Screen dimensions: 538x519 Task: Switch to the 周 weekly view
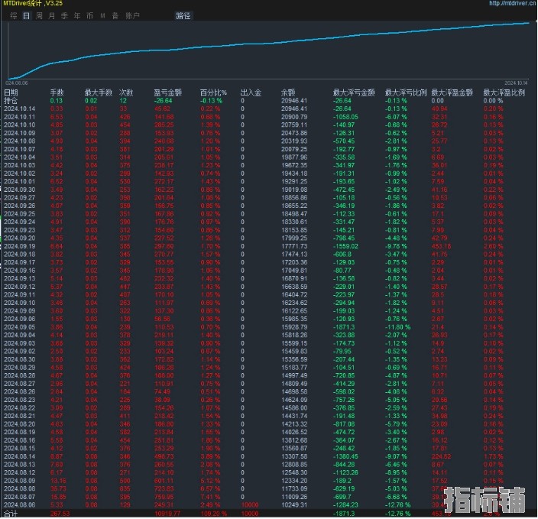[39, 15]
